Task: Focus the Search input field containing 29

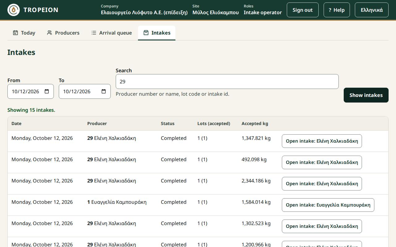Action: 227,82
